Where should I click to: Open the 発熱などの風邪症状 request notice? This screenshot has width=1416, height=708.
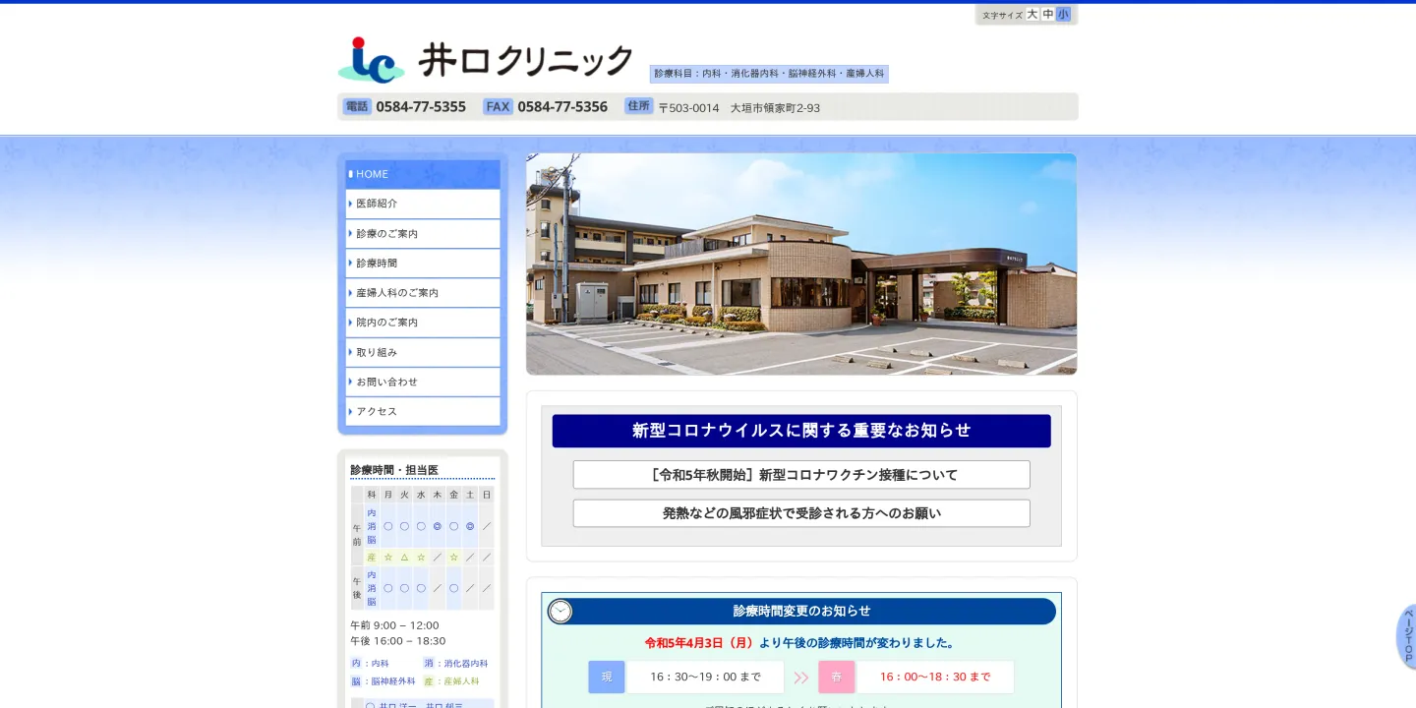click(801, 513)
